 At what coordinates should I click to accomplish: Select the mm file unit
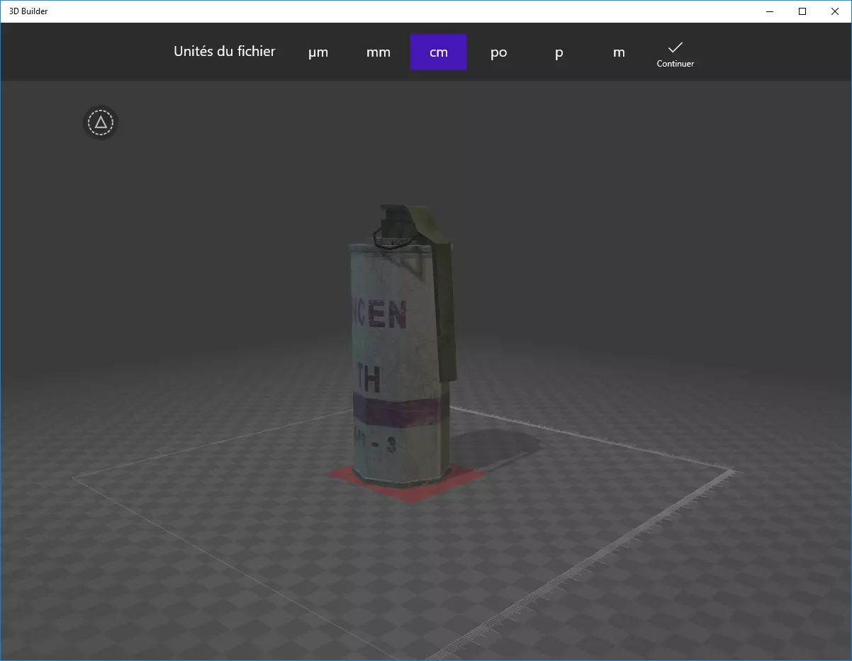[x=379, y=52]
